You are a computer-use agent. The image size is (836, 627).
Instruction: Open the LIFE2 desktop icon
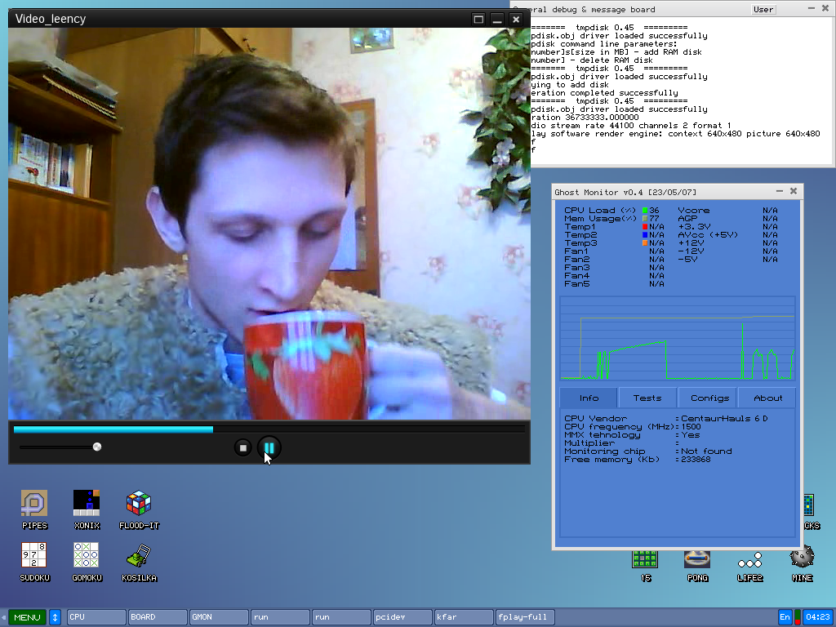[749, 561]
